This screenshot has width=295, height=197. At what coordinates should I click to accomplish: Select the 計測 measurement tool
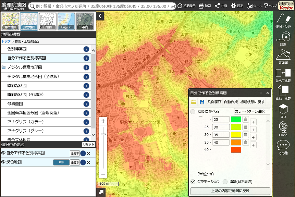point(283,38)
